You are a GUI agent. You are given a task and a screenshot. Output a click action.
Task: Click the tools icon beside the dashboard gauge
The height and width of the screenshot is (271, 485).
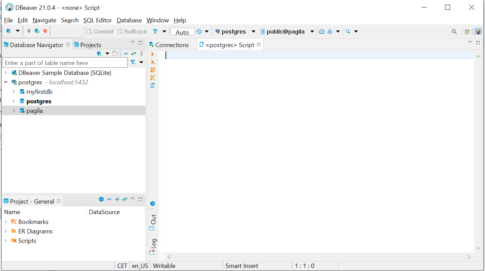click(330, 32)
